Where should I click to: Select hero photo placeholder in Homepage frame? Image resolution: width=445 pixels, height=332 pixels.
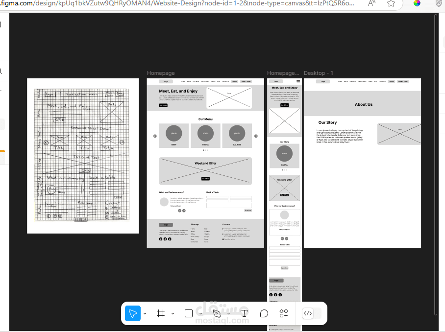[x=229, y=98]
